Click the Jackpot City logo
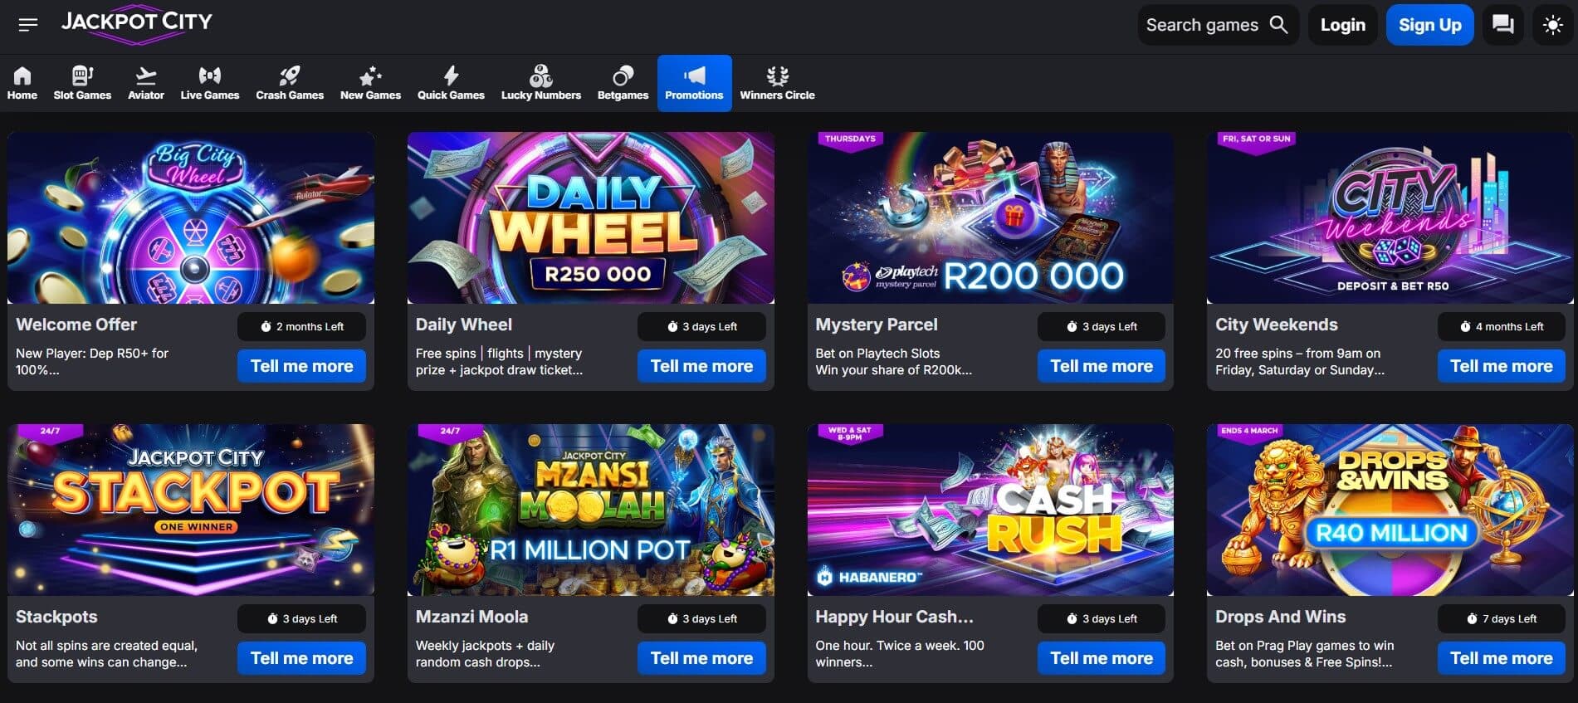Image resolution: width=1578 pixels, height=703 pixels. point(137,22)
